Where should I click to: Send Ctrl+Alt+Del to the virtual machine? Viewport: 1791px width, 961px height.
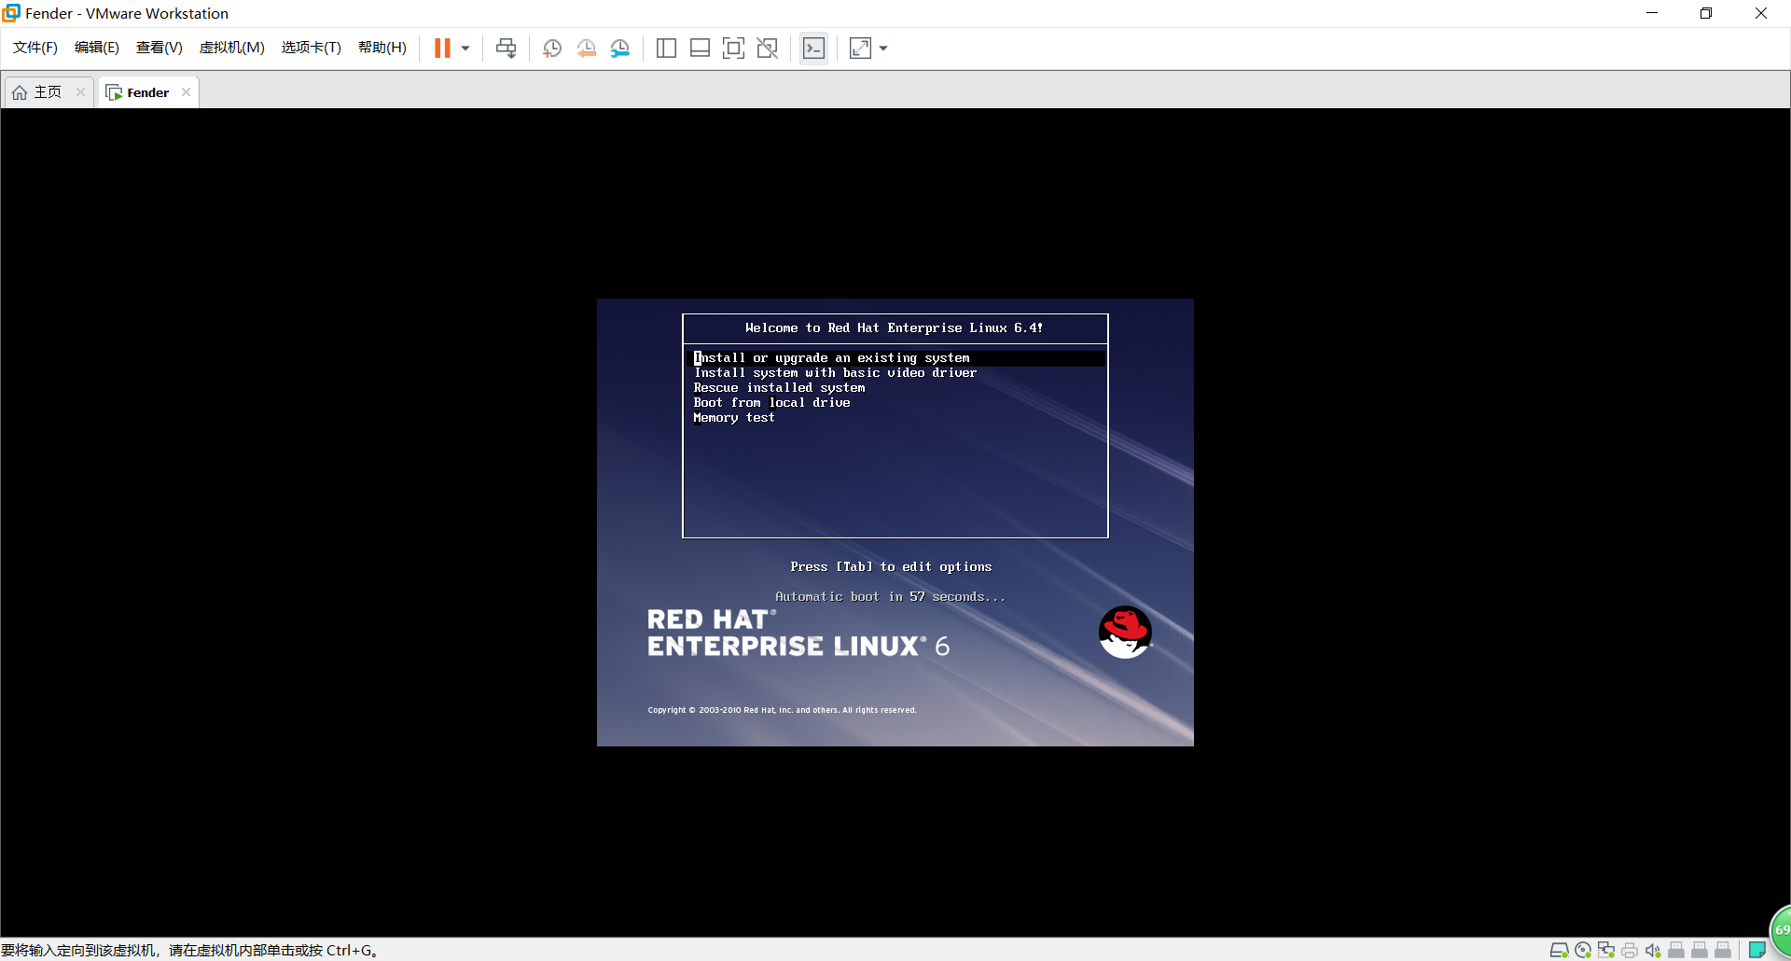(505, 48)
